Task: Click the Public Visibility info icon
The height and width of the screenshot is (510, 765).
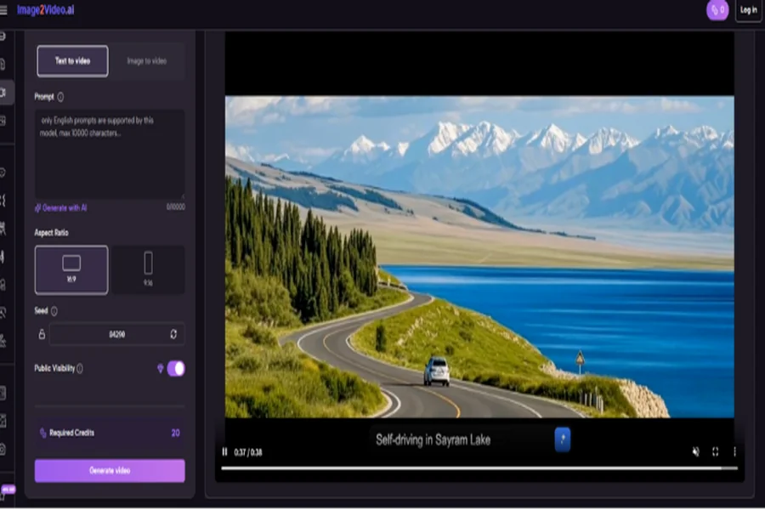Action: point(81,369)
